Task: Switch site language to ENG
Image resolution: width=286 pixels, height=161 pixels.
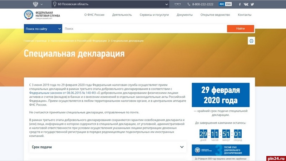Action: [228, 4]
